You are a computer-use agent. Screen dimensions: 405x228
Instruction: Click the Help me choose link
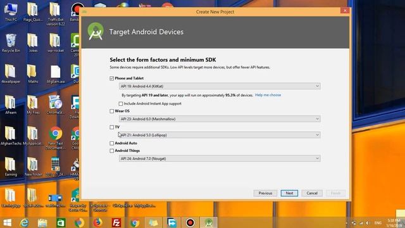click(x=268, y=95)
